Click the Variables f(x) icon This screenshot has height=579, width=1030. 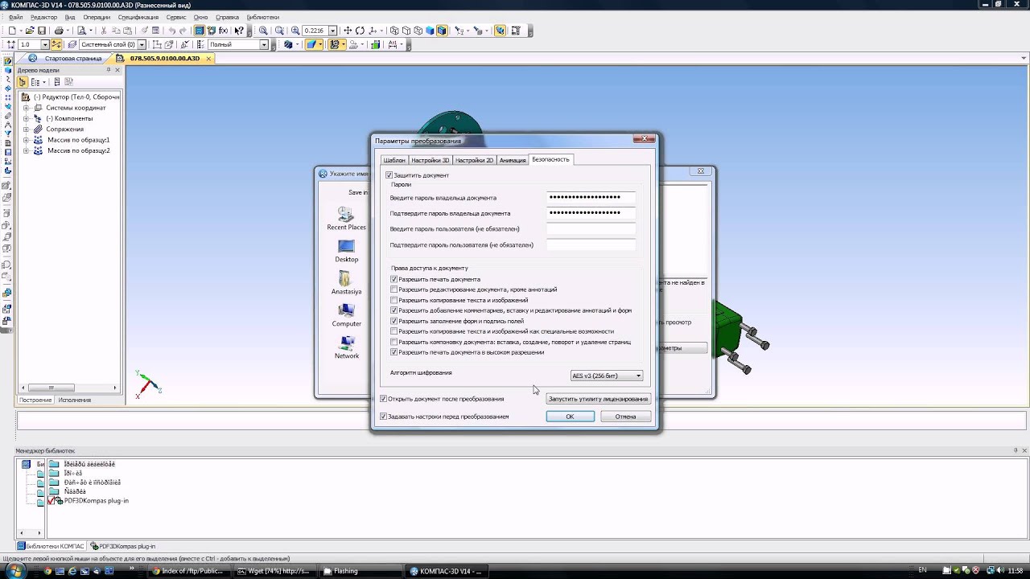(x=223, y=31)
